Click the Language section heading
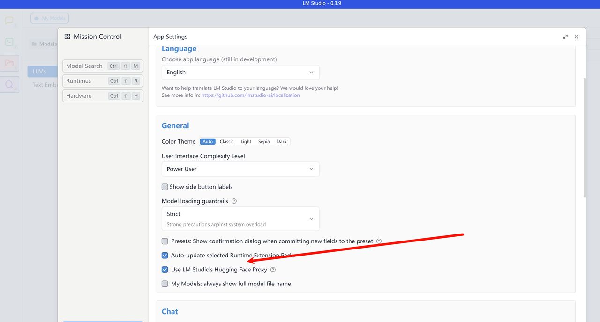The image size is (600, 322). pyautogui.click(x=179, y=49)
